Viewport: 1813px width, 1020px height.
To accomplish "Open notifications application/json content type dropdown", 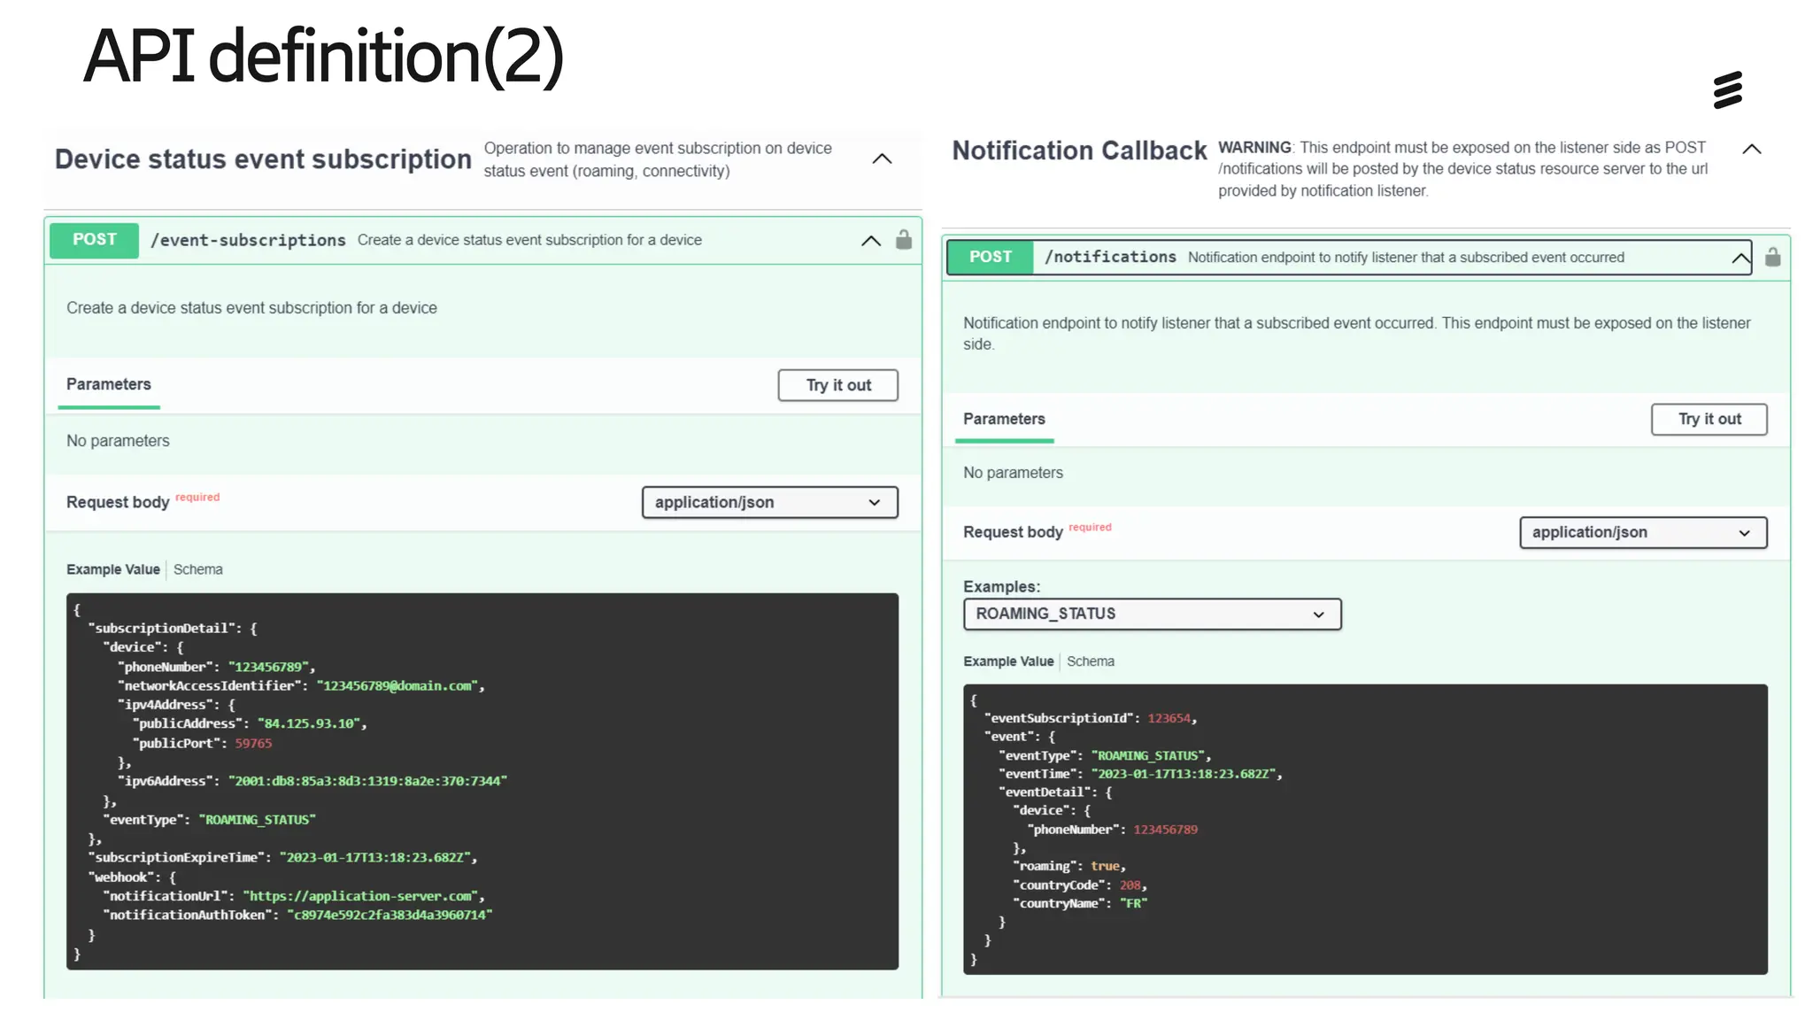I will click(1642, 533).
